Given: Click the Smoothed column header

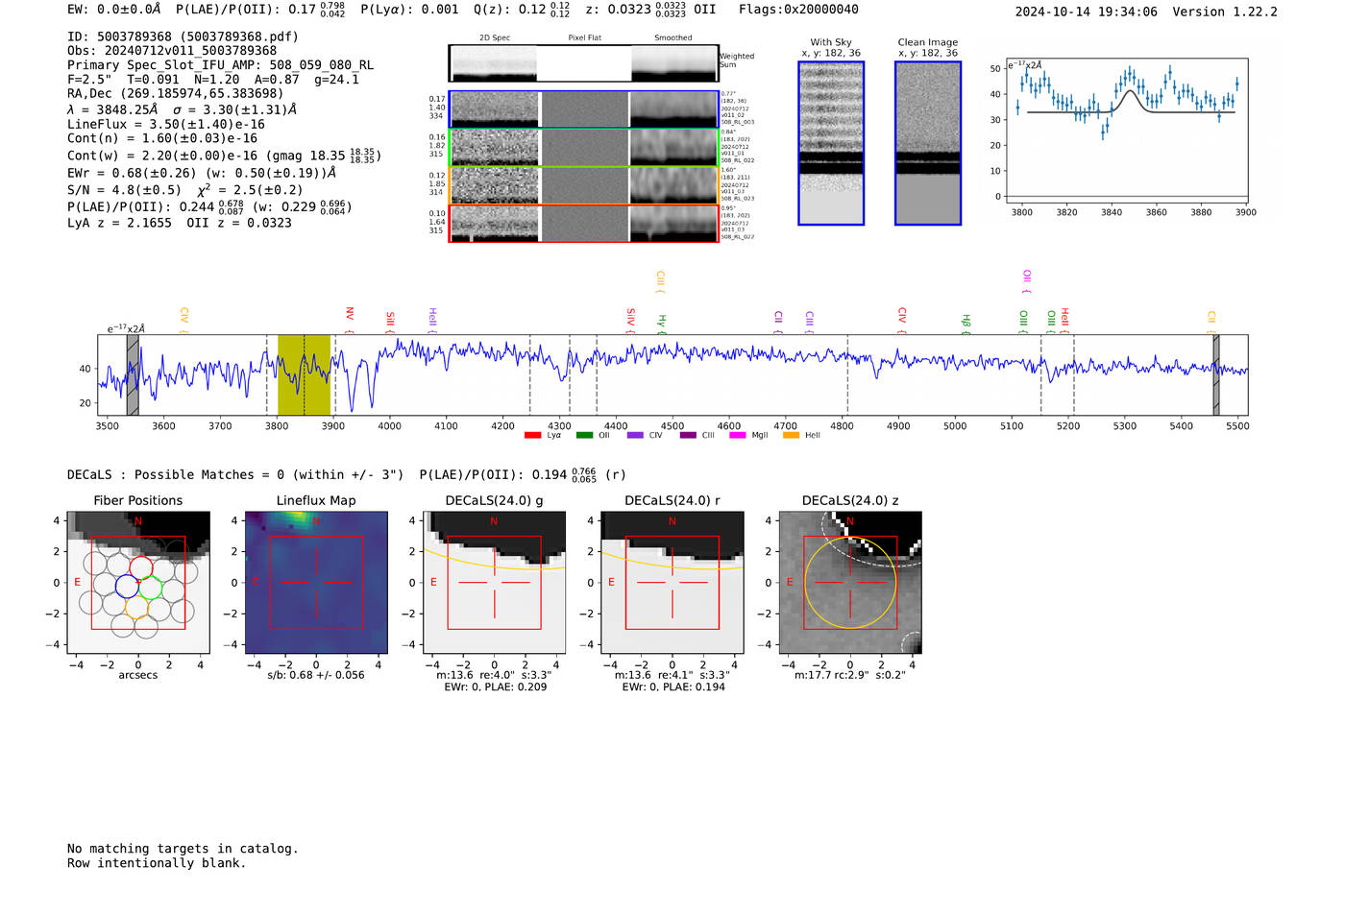Looking at the screenshot, I should click(x=673, y=37).
